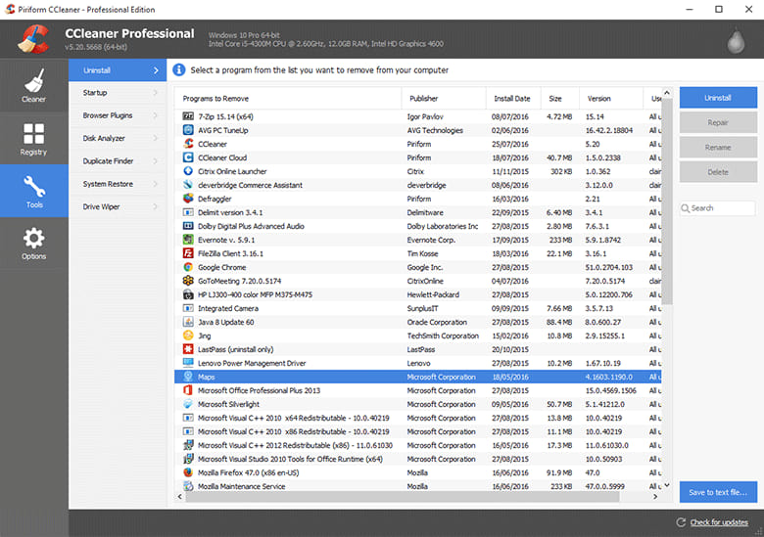The width and height of the screenshot is (764, 537).
Task: Follow the Check for updates link
Action: click(x=719, y=522)
